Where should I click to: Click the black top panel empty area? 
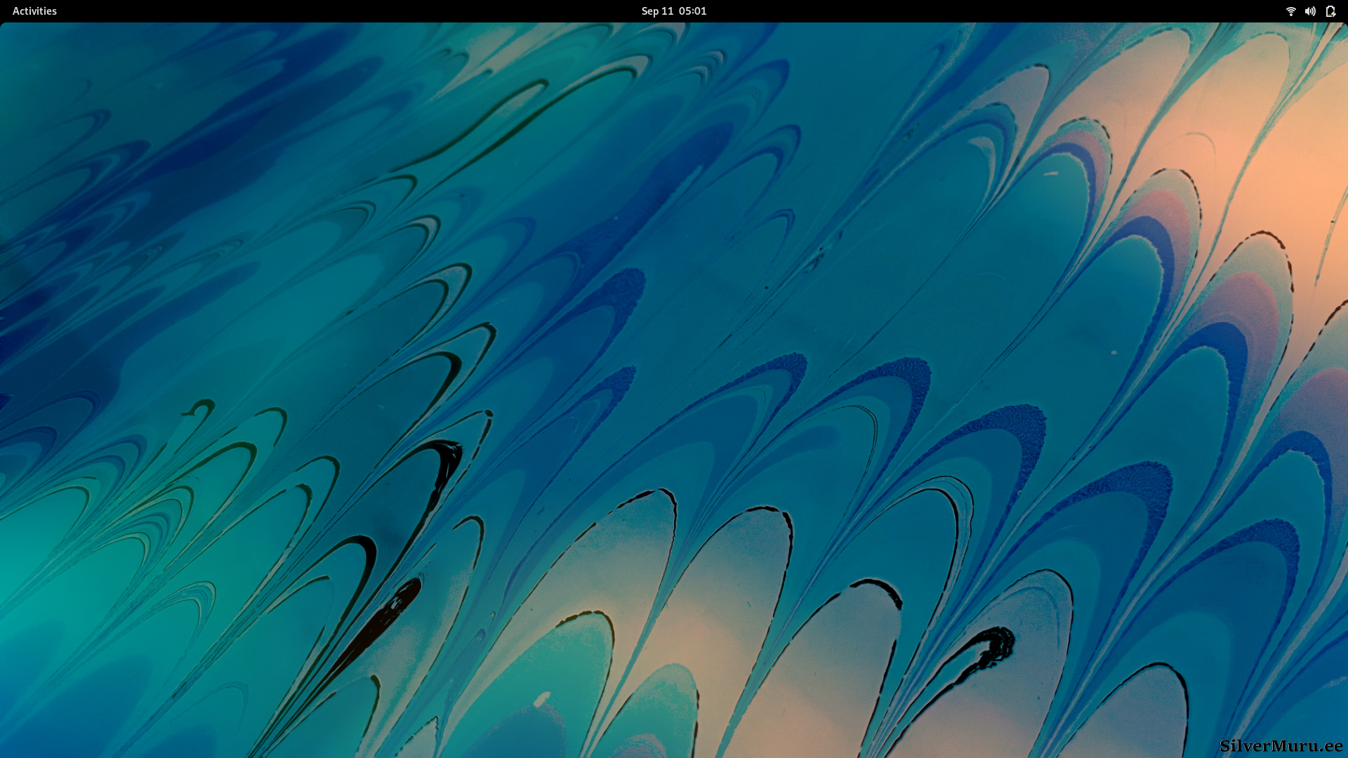pyautogui.click(x=351, y=11)
